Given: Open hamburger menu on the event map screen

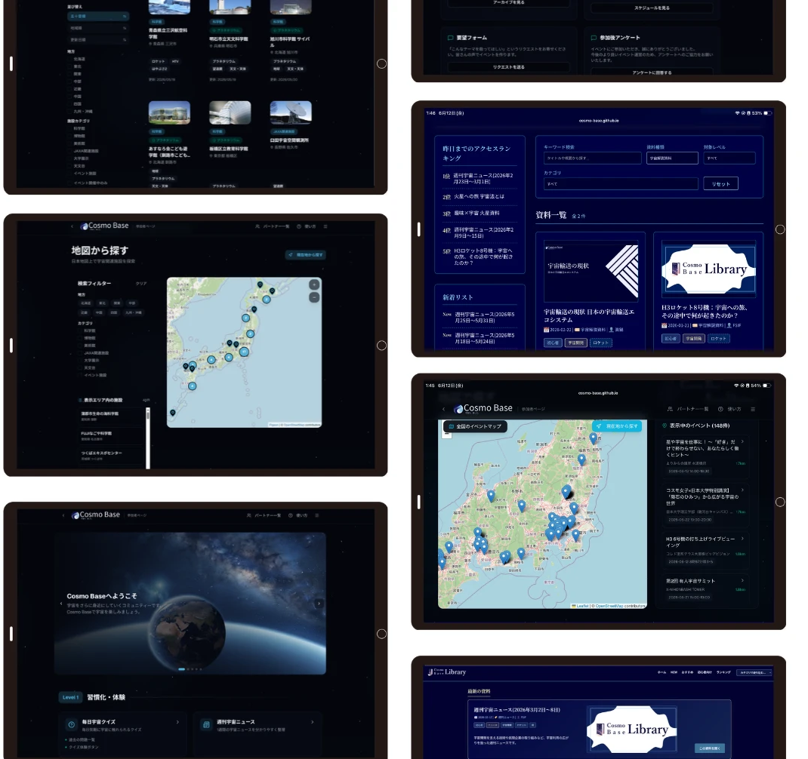Looking at the screenshot, I should [x=753, y=410].
